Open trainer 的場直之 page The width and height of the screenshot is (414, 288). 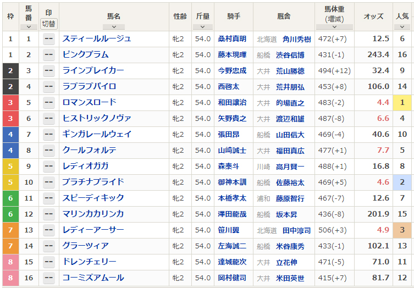[x=290, y=103]
